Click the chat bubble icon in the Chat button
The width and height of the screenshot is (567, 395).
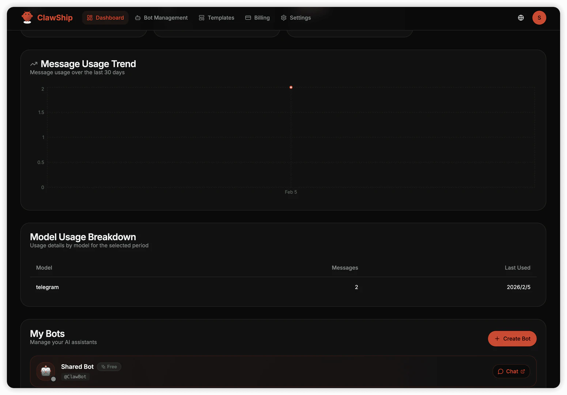coord(501,371)
